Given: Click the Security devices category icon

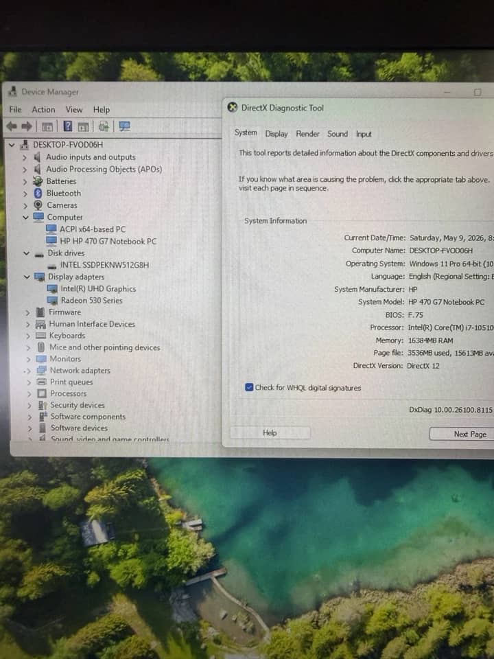Looking at the screenshot, I should coord(43,405).
